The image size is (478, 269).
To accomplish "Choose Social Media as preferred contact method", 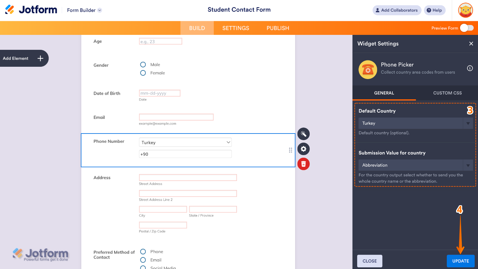I will coord(143,267).
